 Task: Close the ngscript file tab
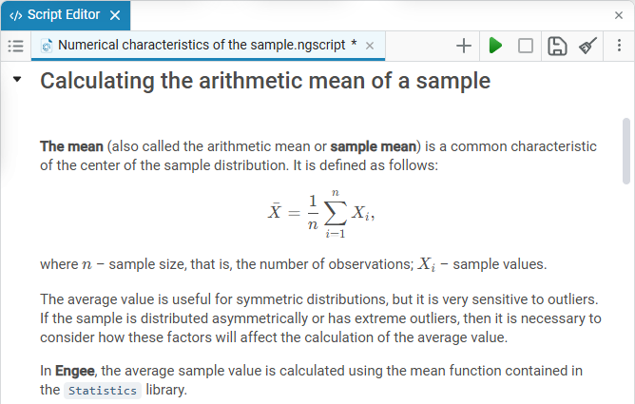pyautogui.click(x=370, y=46)
